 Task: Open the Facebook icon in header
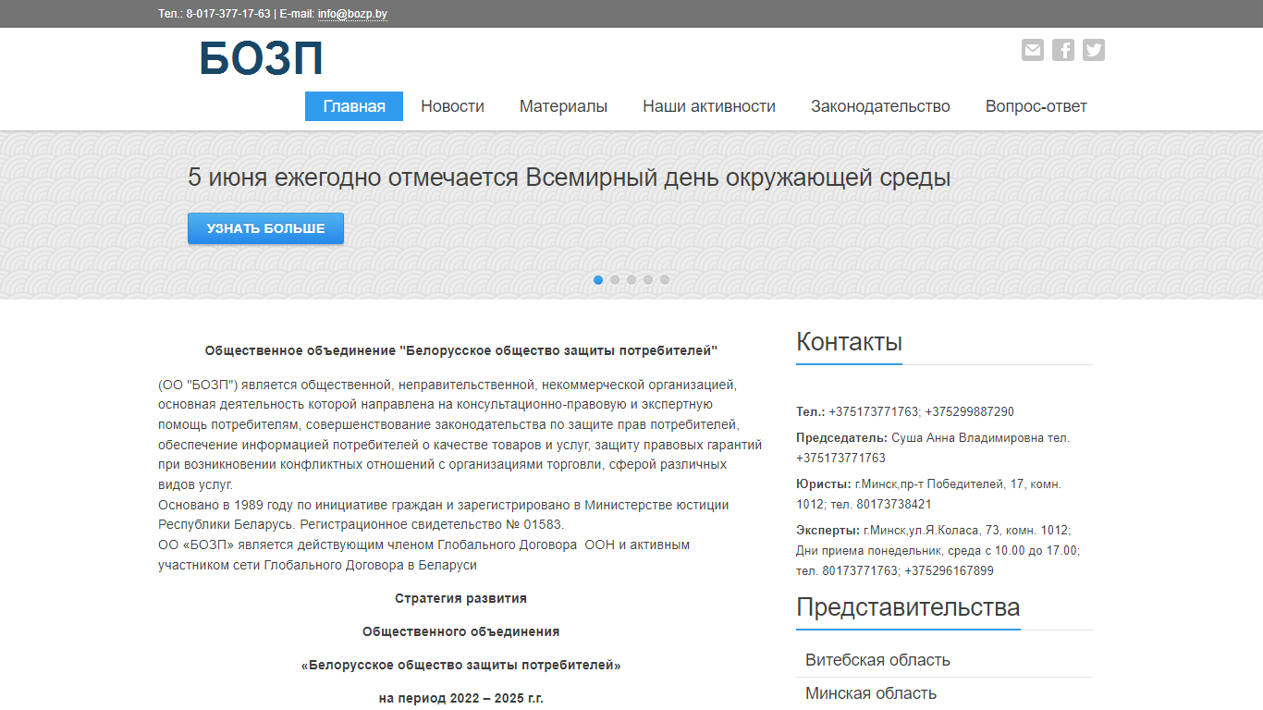pos(1063,50)
